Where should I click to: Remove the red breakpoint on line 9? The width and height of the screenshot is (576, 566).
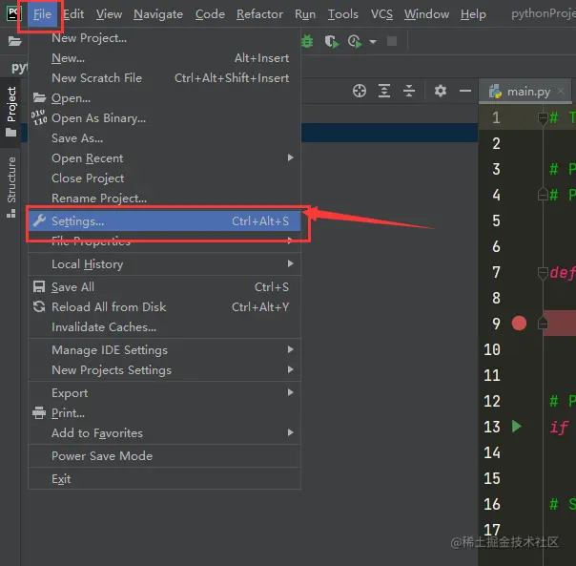[519, 324]
